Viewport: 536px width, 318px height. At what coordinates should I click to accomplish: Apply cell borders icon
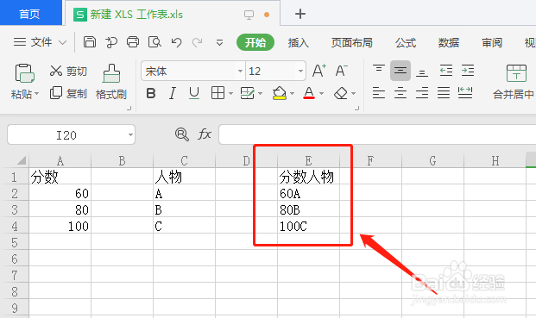coord(218,93)
